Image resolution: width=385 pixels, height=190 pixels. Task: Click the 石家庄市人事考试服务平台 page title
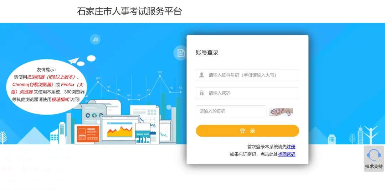click(x=129, y=11)
